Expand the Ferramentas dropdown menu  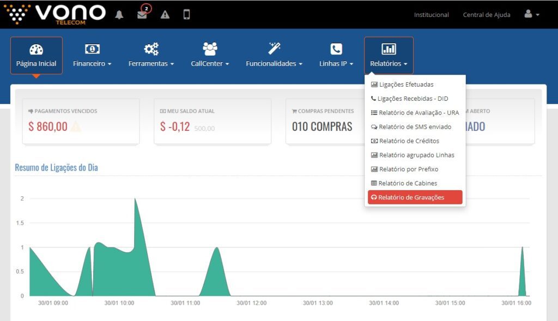[x=151, y=56]
